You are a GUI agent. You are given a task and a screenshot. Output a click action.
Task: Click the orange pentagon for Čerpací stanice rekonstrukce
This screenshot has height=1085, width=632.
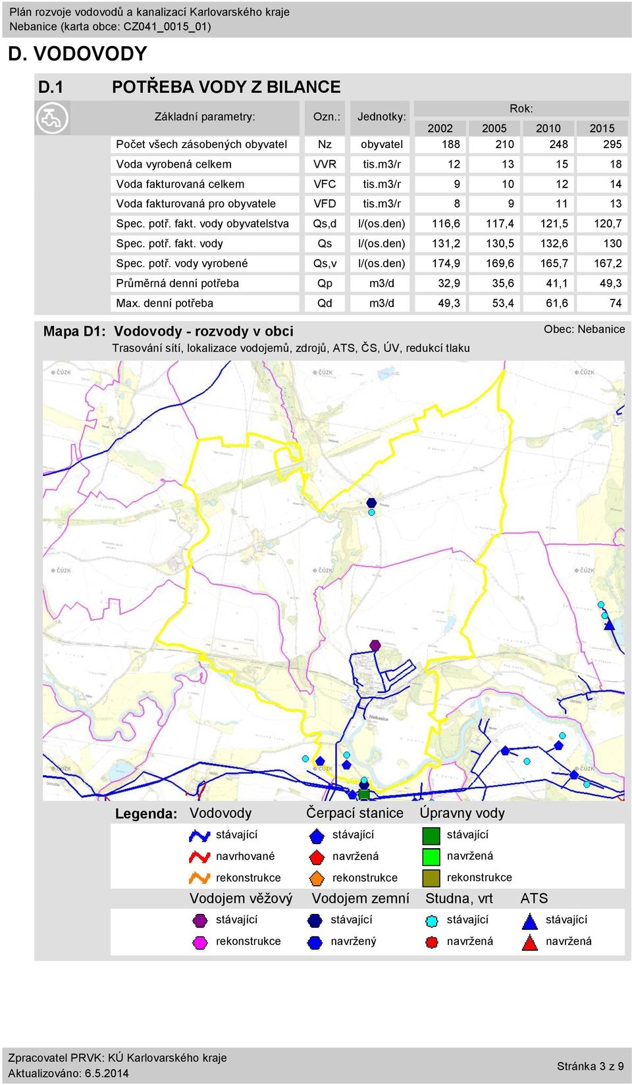[317, 878]
